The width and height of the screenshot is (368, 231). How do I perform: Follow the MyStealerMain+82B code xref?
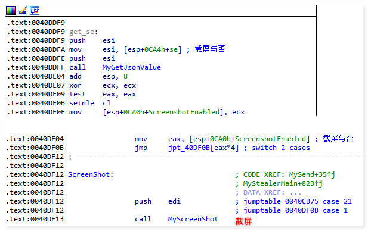point(283,183)
